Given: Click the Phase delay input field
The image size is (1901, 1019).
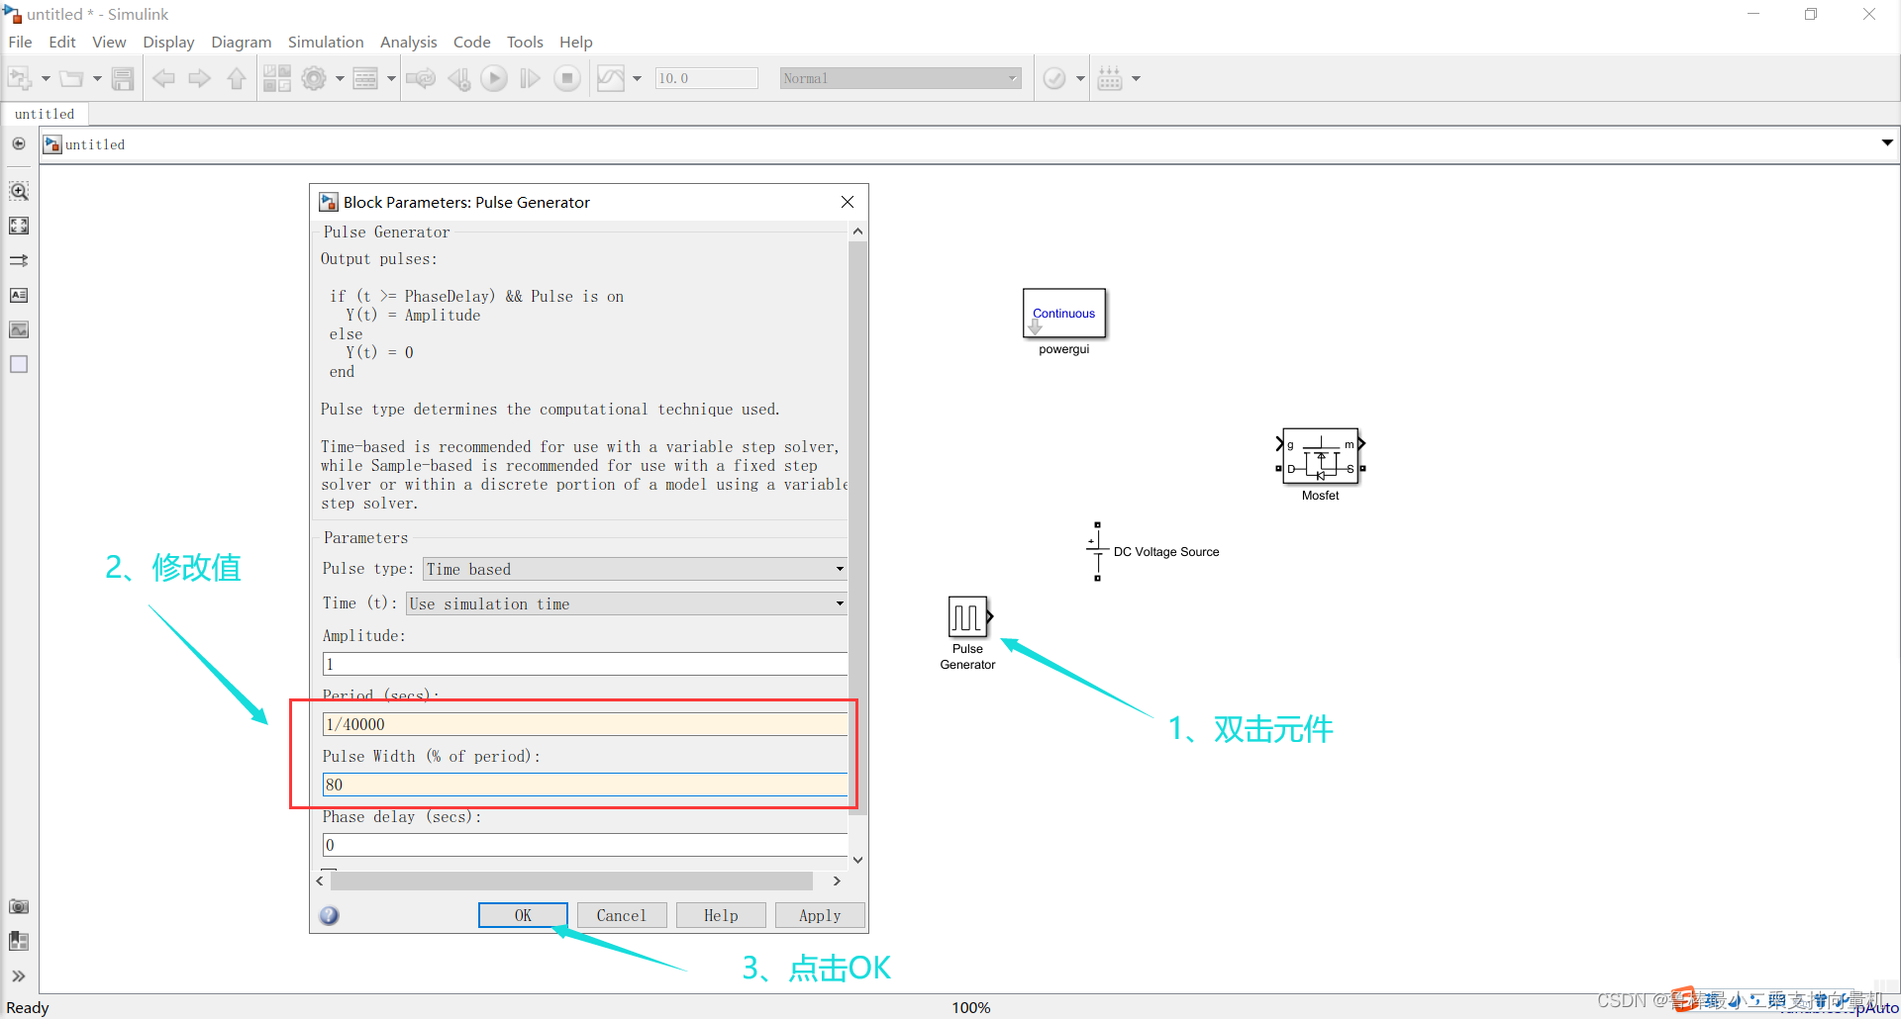Looking at the screenshot, I should [585, 845].
